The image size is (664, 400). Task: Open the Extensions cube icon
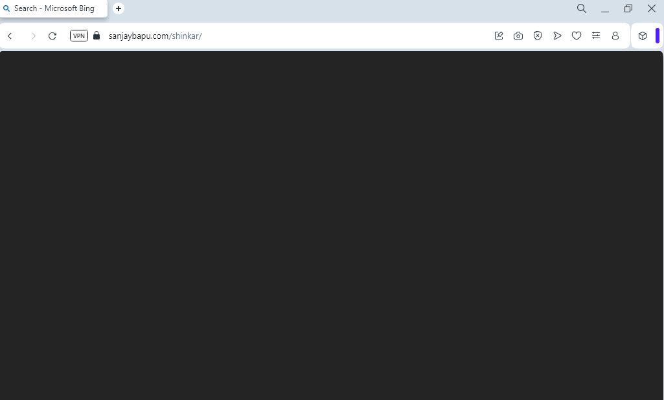pos(643,36)
